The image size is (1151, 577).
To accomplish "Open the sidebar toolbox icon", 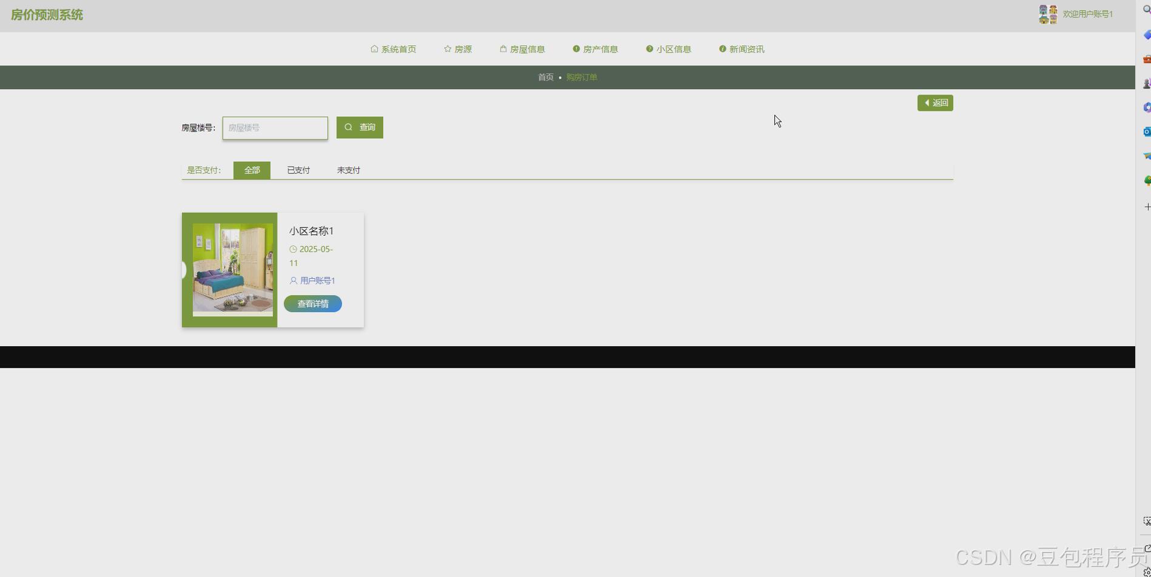I will point(1147,59).
